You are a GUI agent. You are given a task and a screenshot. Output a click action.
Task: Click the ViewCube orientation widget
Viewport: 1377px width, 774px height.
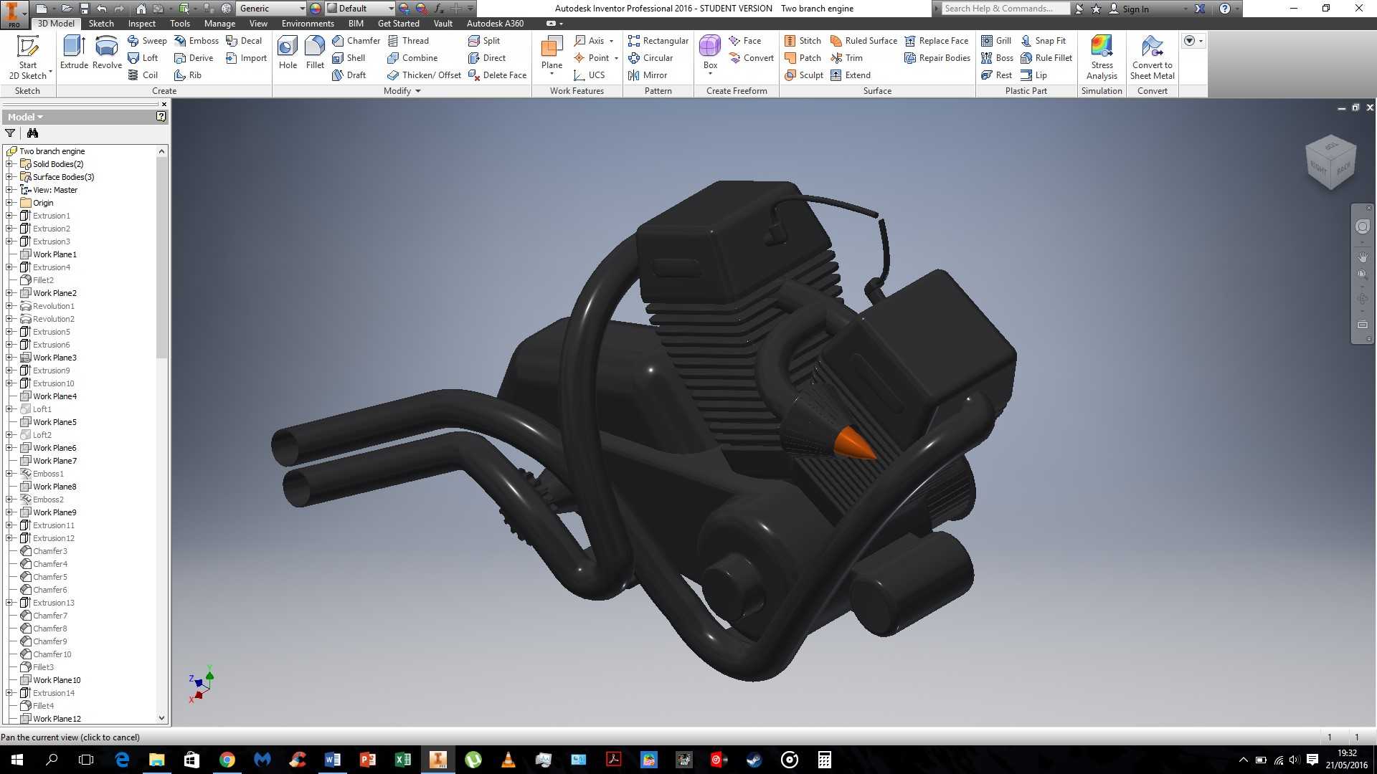coord(1331,162)
